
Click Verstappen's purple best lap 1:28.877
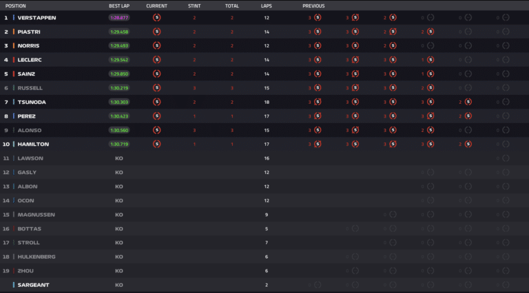point(119,18)
